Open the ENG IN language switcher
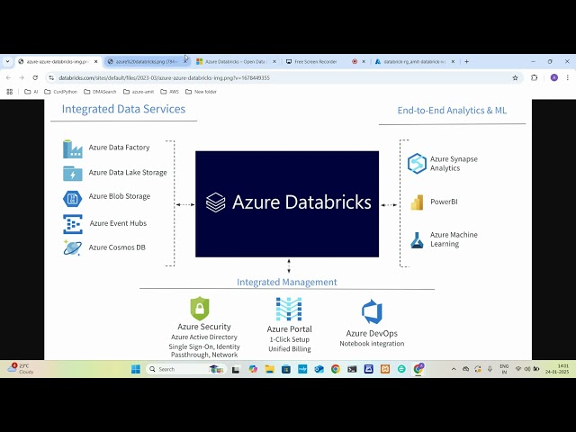576x432 pixels. pyautogui.click(x=504, y=369)
